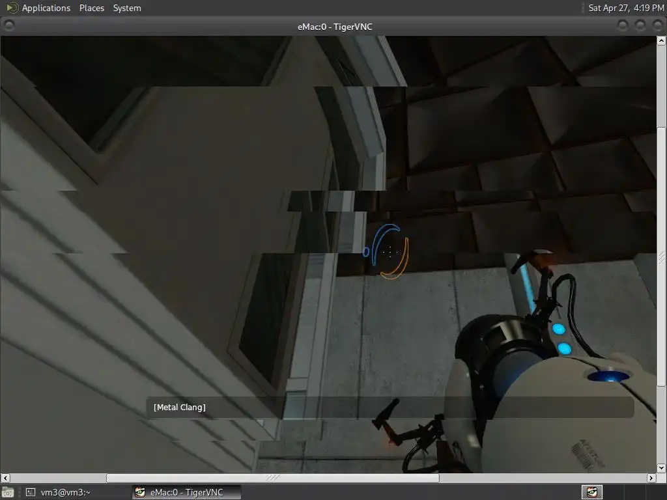Click the distro logo beside Applications
The width and height of the screenshot is (667, 500).
click(12, 8)
